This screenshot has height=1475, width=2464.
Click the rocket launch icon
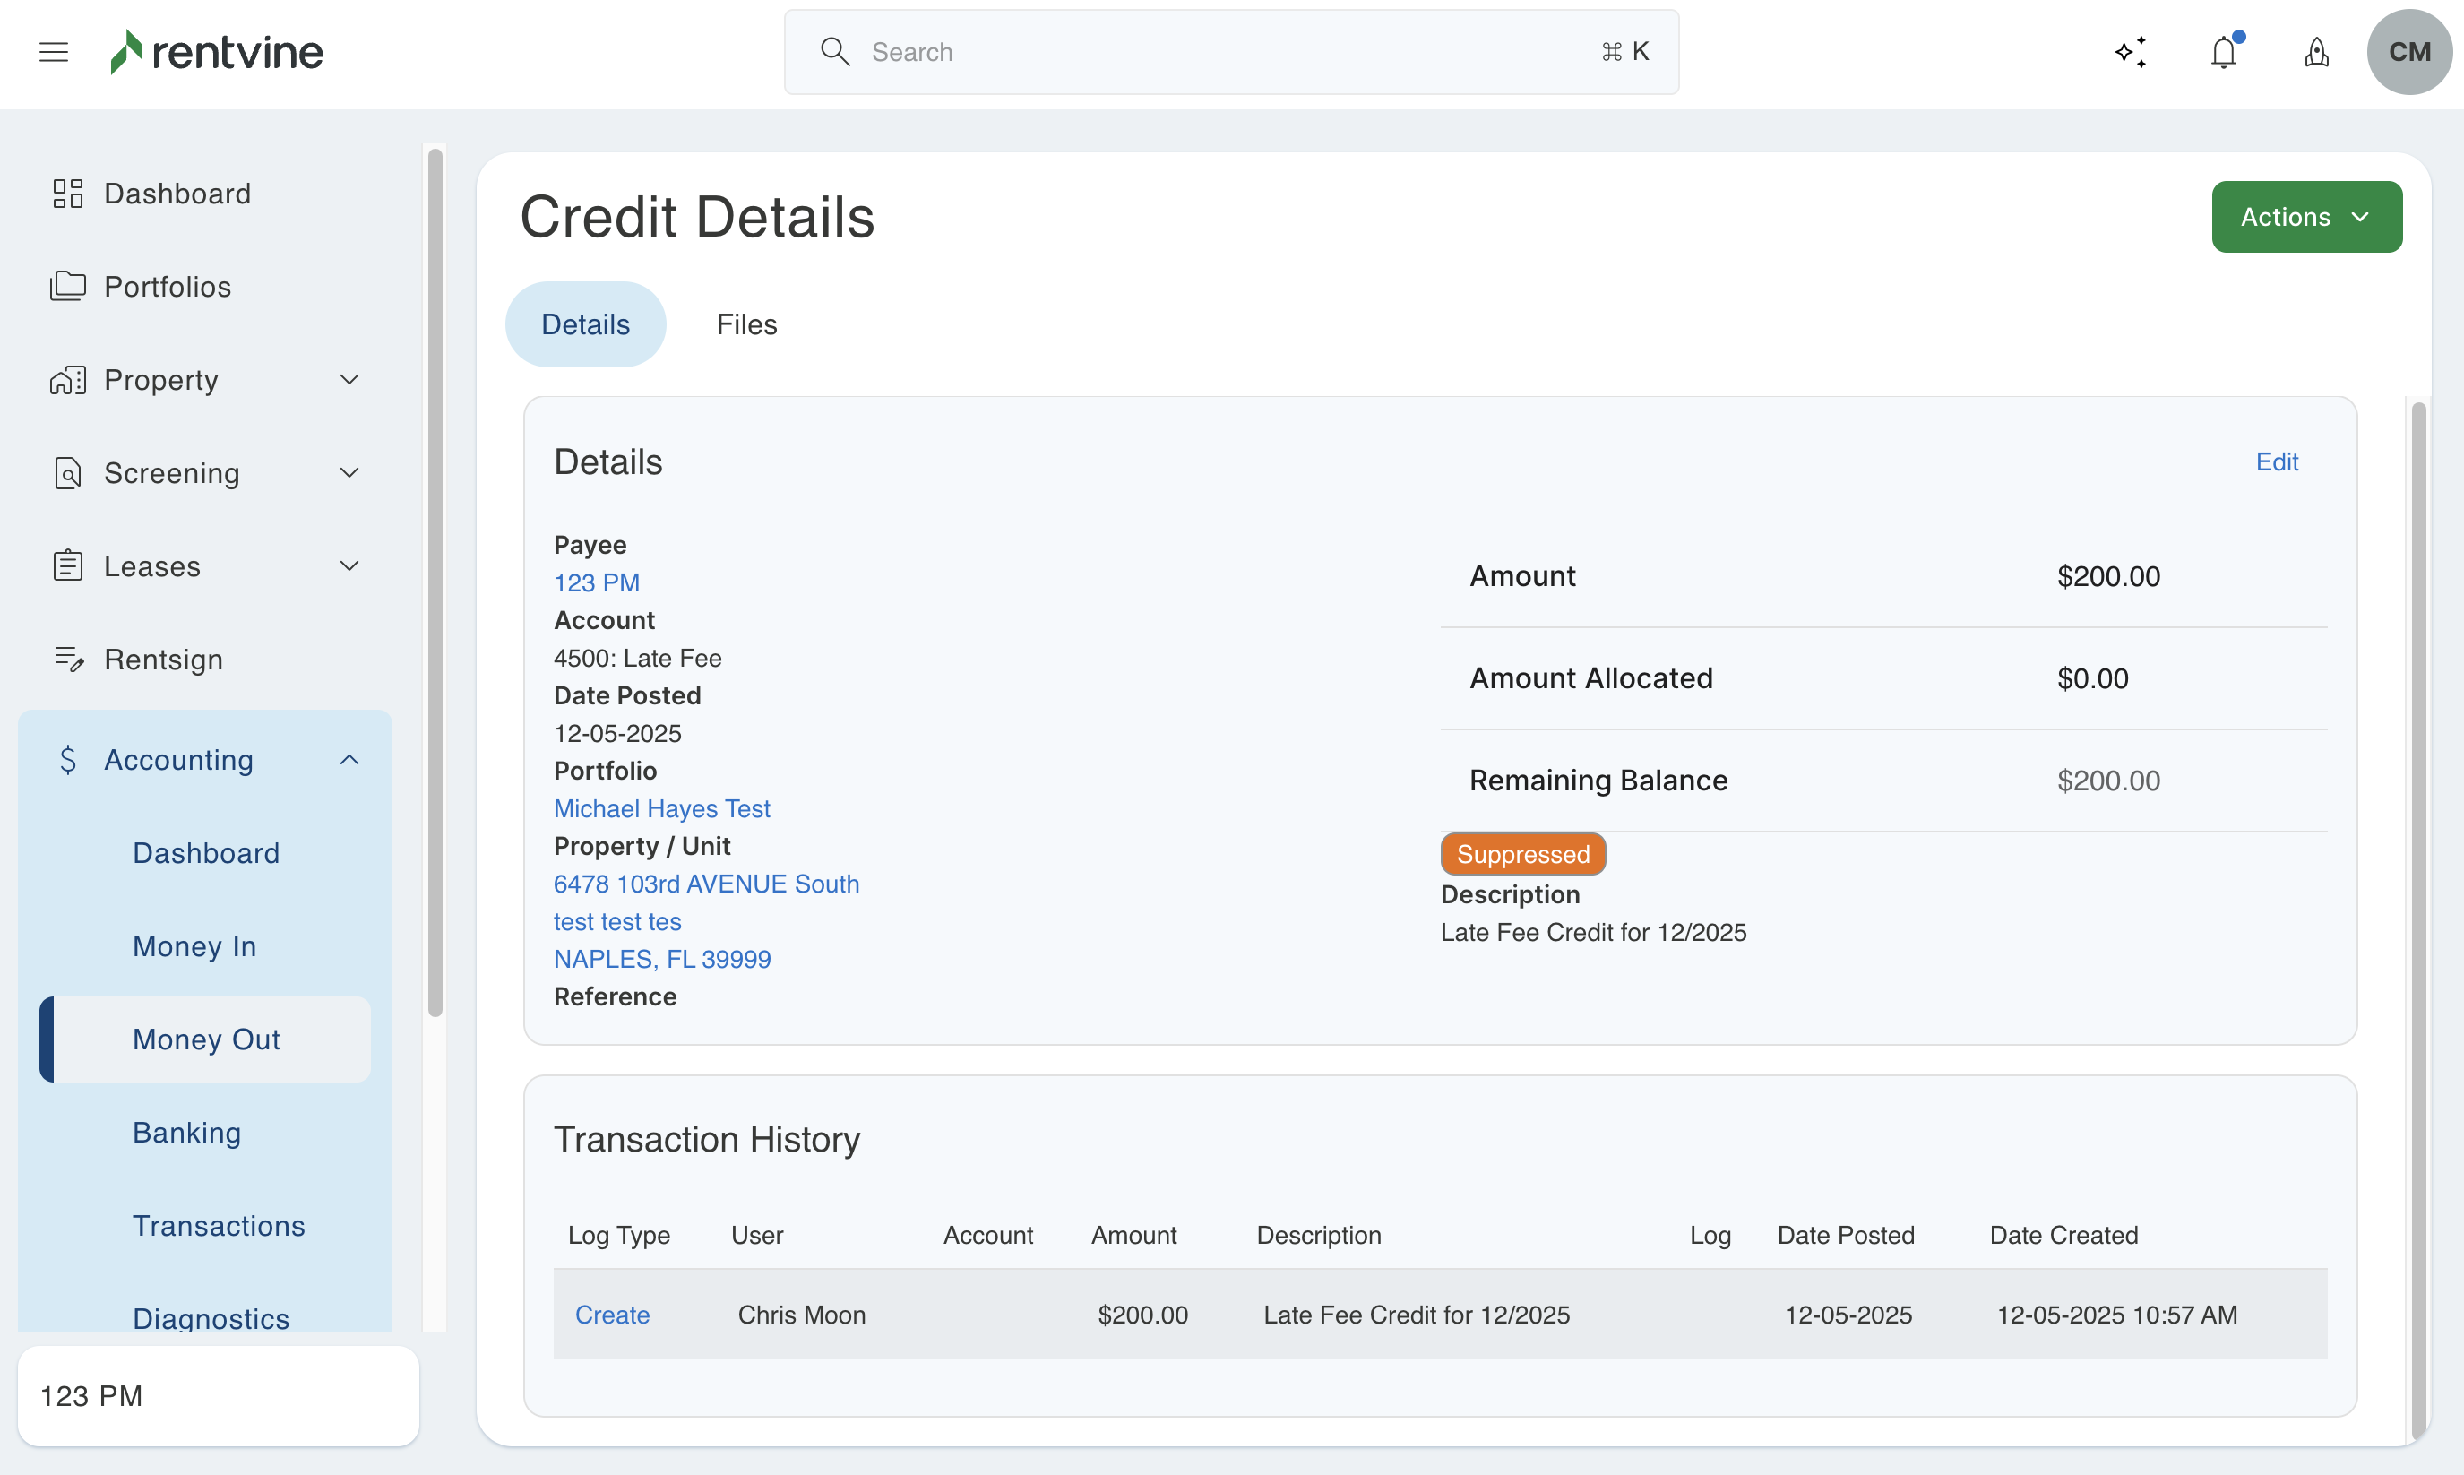2316,52
